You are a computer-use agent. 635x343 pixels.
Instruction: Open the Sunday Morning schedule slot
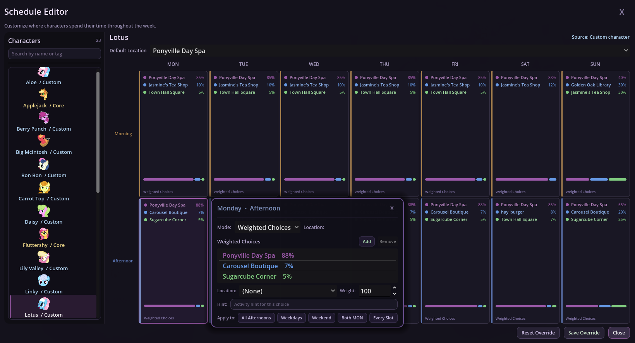click(x=596, y=134)
